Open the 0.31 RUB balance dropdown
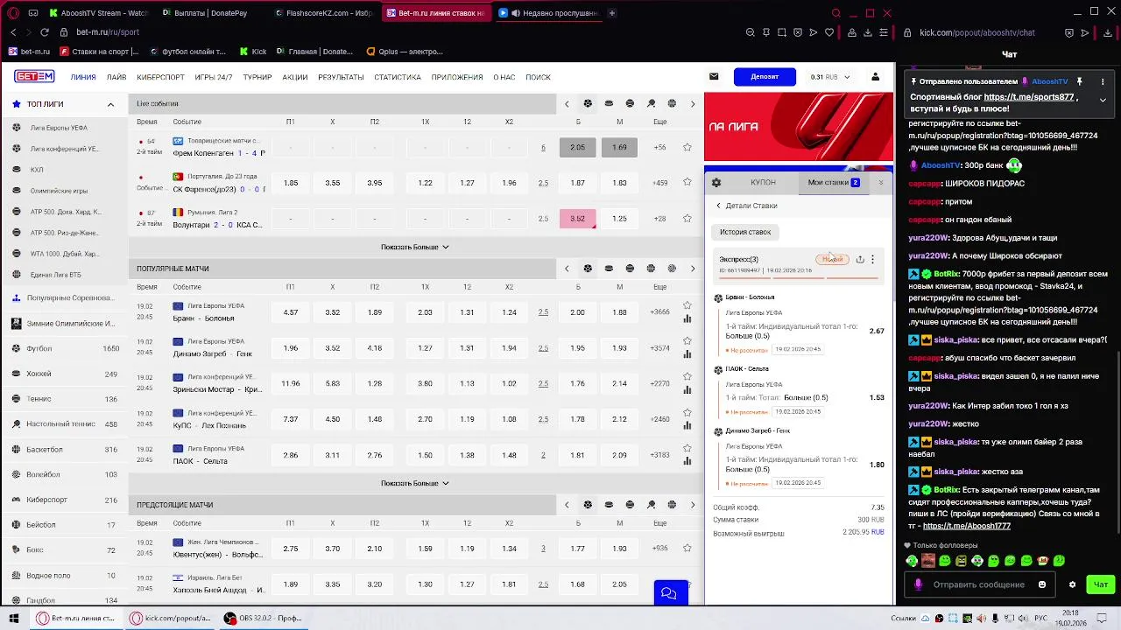The height and width of the screenshot is (630, 1121). click(829, 77)
